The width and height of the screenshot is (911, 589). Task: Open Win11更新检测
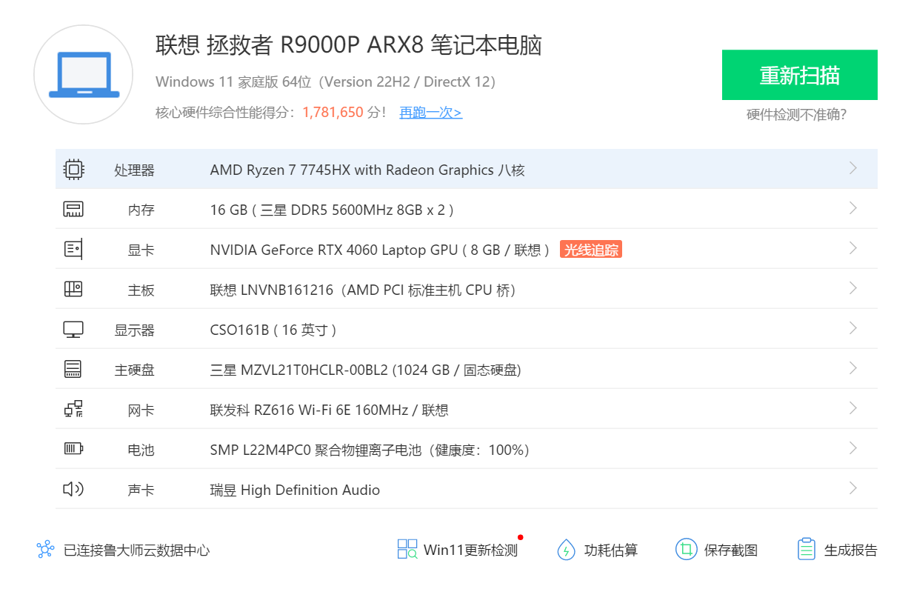click(x=470, y=550)
